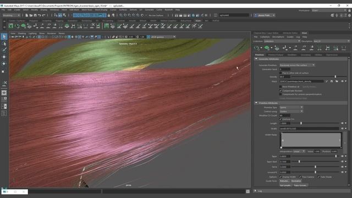352x198 pixels.
Task: Click the Undo arrow icon
Action: (40, 15)
